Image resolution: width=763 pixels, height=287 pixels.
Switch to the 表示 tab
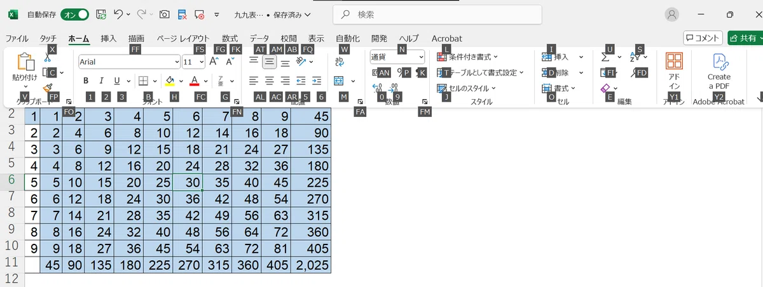(x=316, y=39)
